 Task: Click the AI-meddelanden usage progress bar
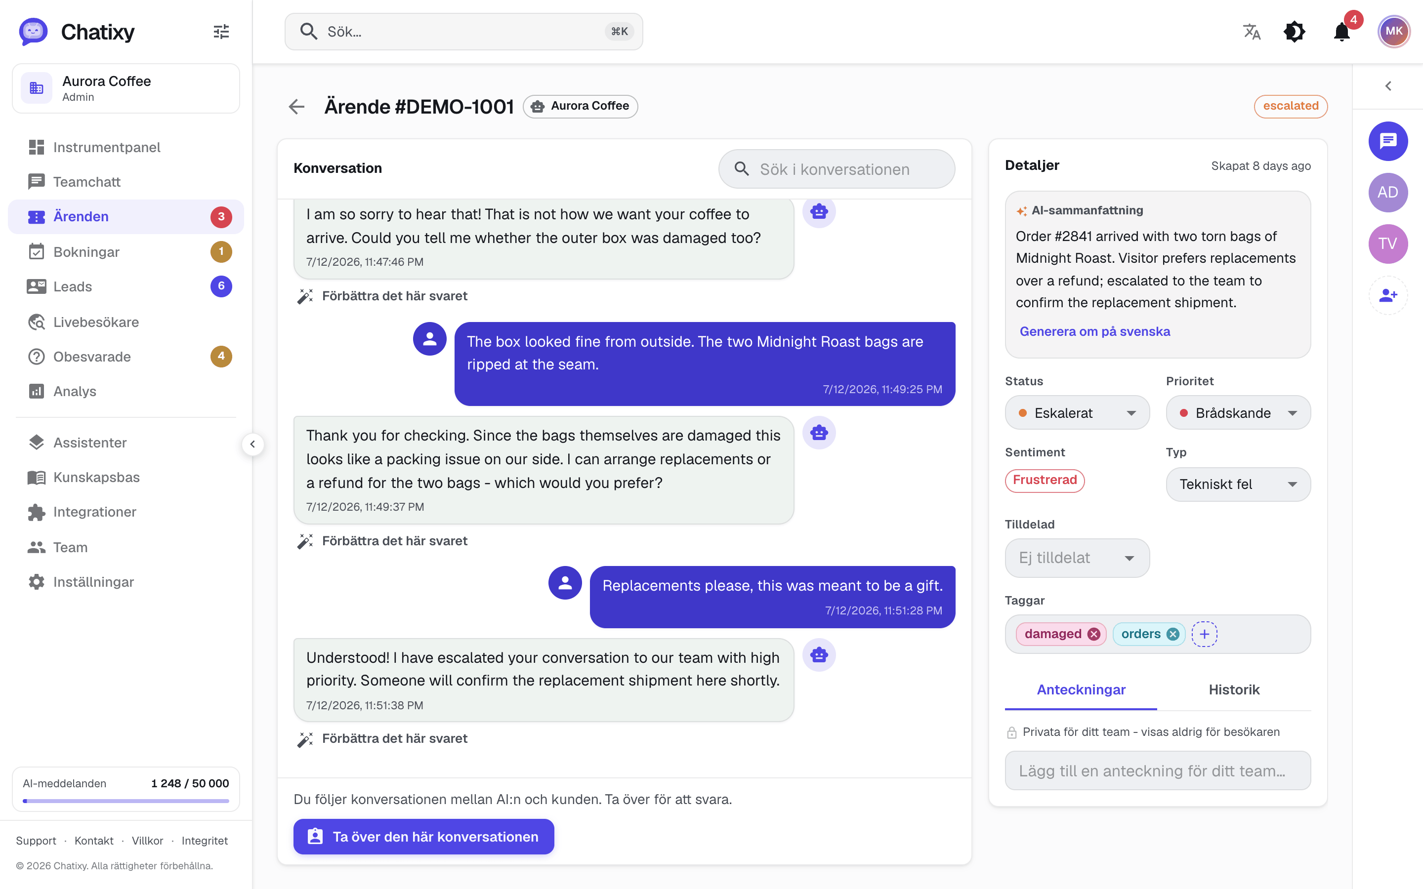coord(126,800)
